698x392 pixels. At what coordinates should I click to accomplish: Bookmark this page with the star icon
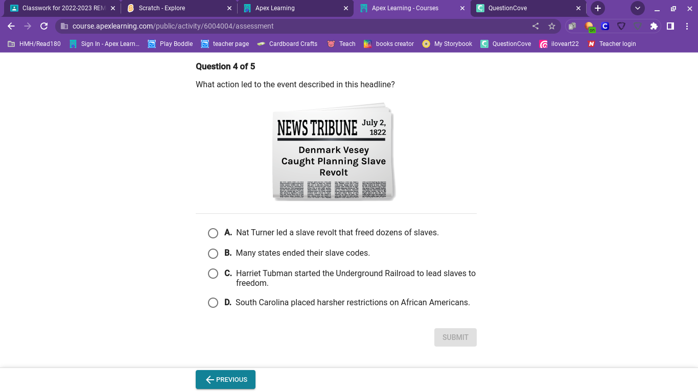click(552, 26)
